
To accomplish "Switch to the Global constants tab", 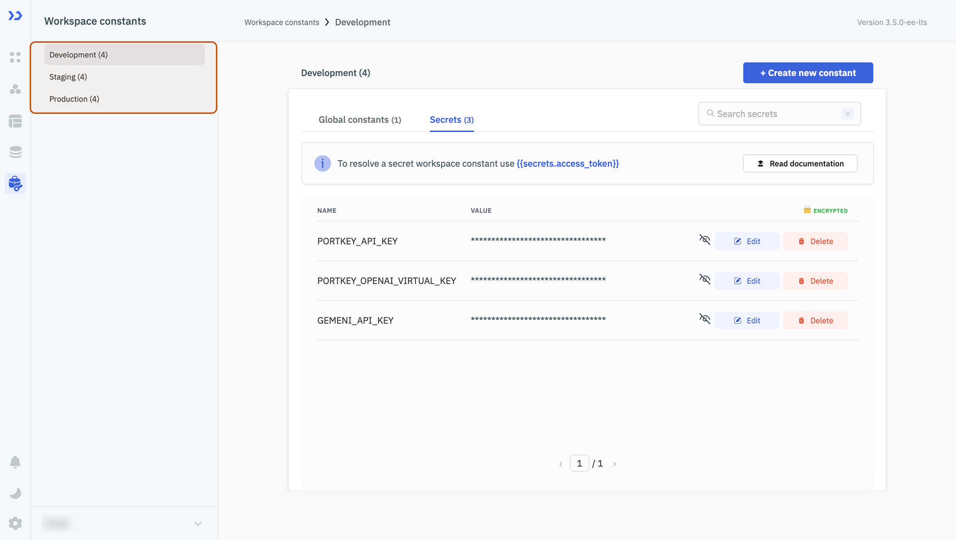I will click(359, 120).
